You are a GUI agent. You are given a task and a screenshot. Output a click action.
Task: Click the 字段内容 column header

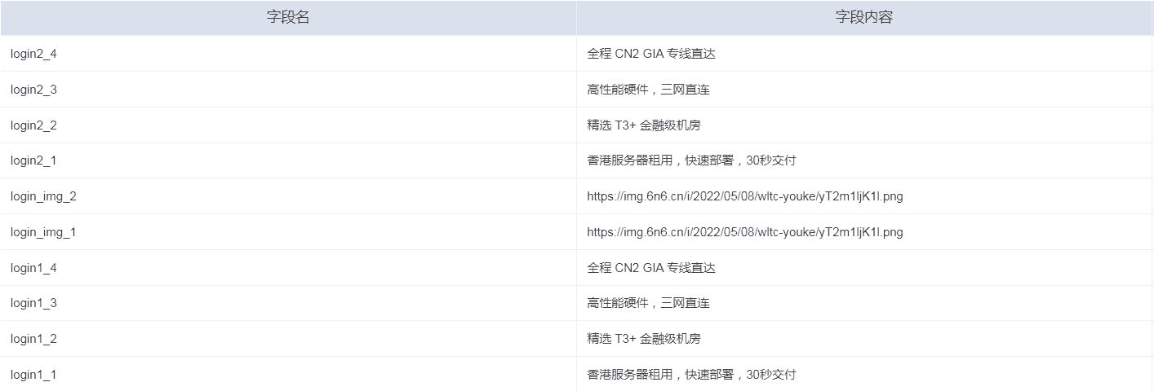[864, 17]
